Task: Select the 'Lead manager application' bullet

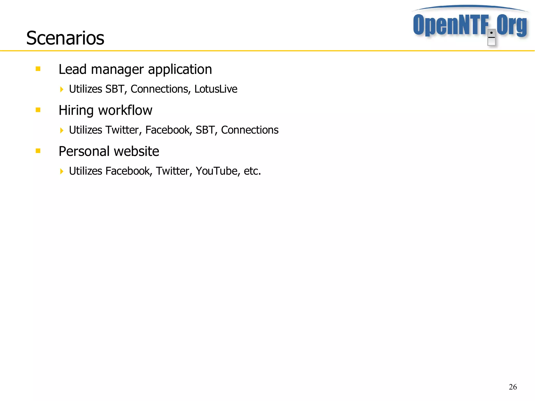Action: tap(135, 69)
